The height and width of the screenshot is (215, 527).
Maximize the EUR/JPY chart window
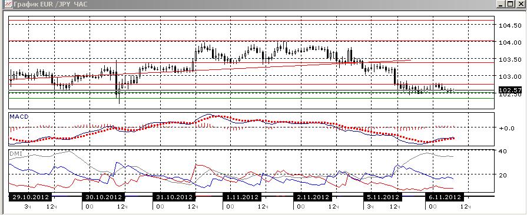pyautogui.click(x=510, y=4)
